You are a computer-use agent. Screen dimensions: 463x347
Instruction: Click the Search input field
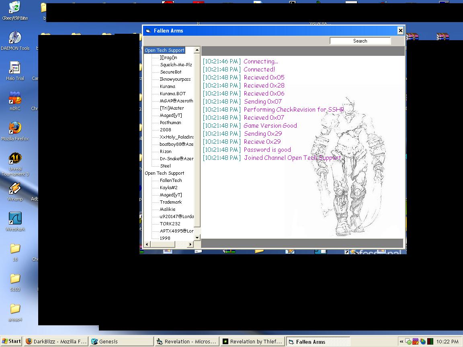click(x=360, y=41)
